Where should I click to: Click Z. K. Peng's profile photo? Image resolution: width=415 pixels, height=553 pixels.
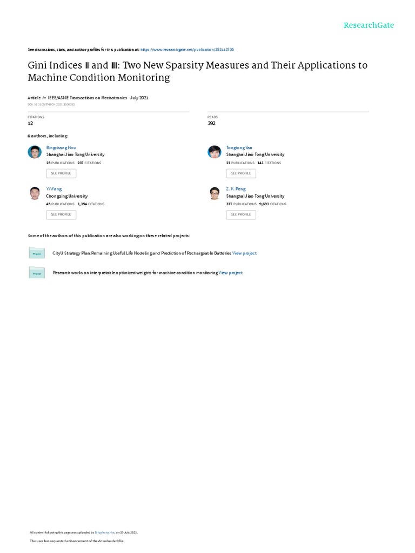pyautogui.click(x=215, y=193)
